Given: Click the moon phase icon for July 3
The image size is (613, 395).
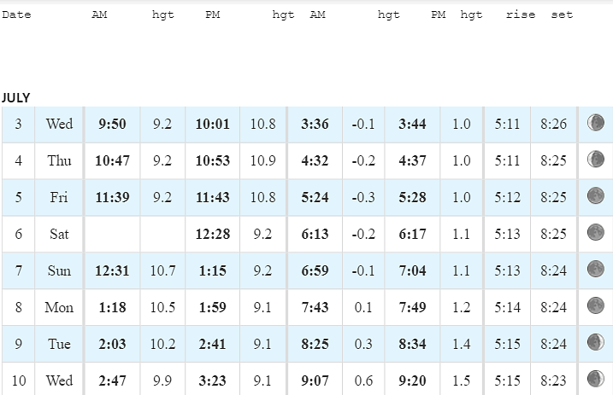Looking at the screenshot, I should (x=595, y=123).
